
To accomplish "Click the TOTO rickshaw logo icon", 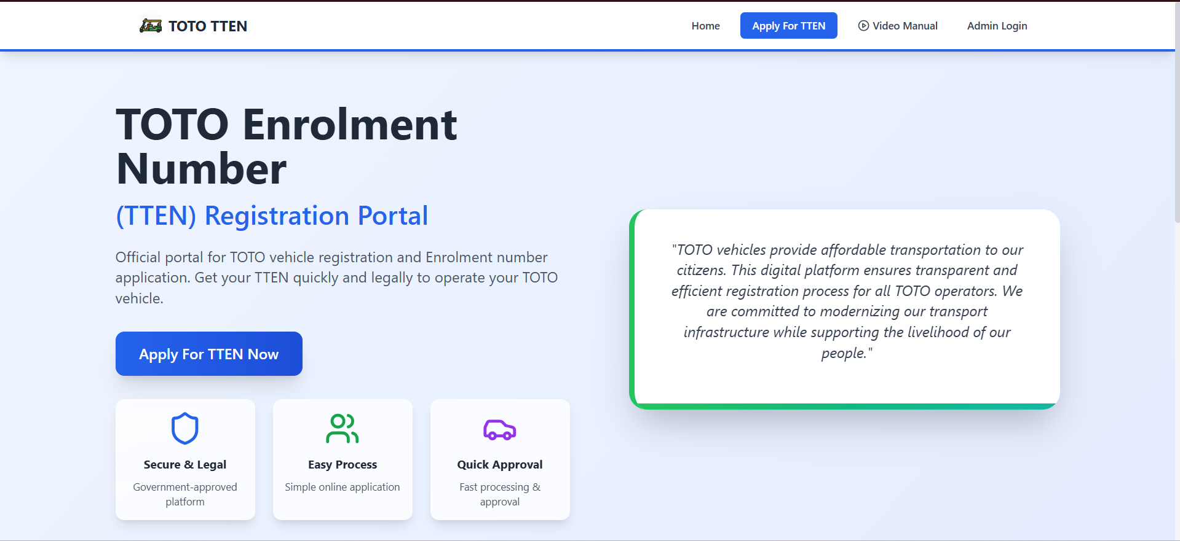I will point(151,26).
